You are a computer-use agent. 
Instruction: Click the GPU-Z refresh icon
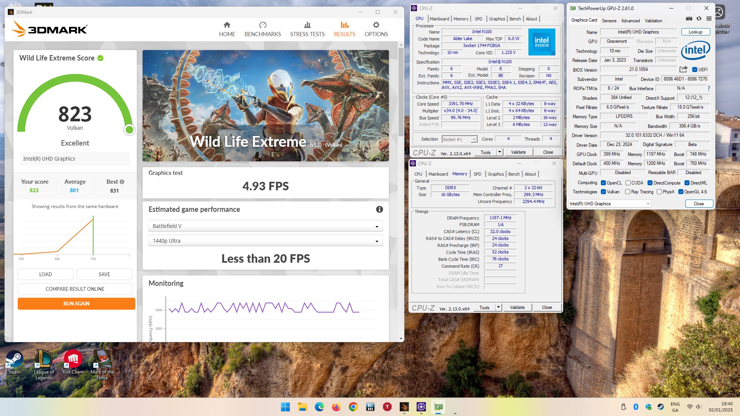coord(699,18)
